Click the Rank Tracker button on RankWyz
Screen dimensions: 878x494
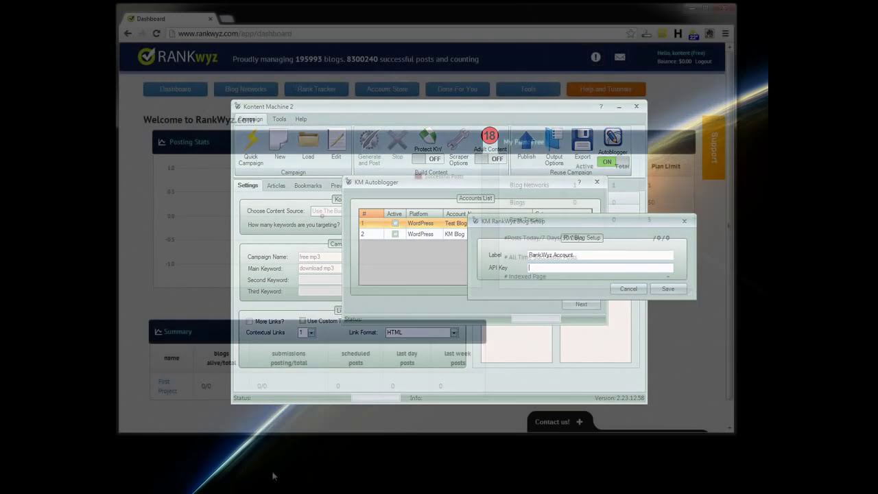[316, 89]
